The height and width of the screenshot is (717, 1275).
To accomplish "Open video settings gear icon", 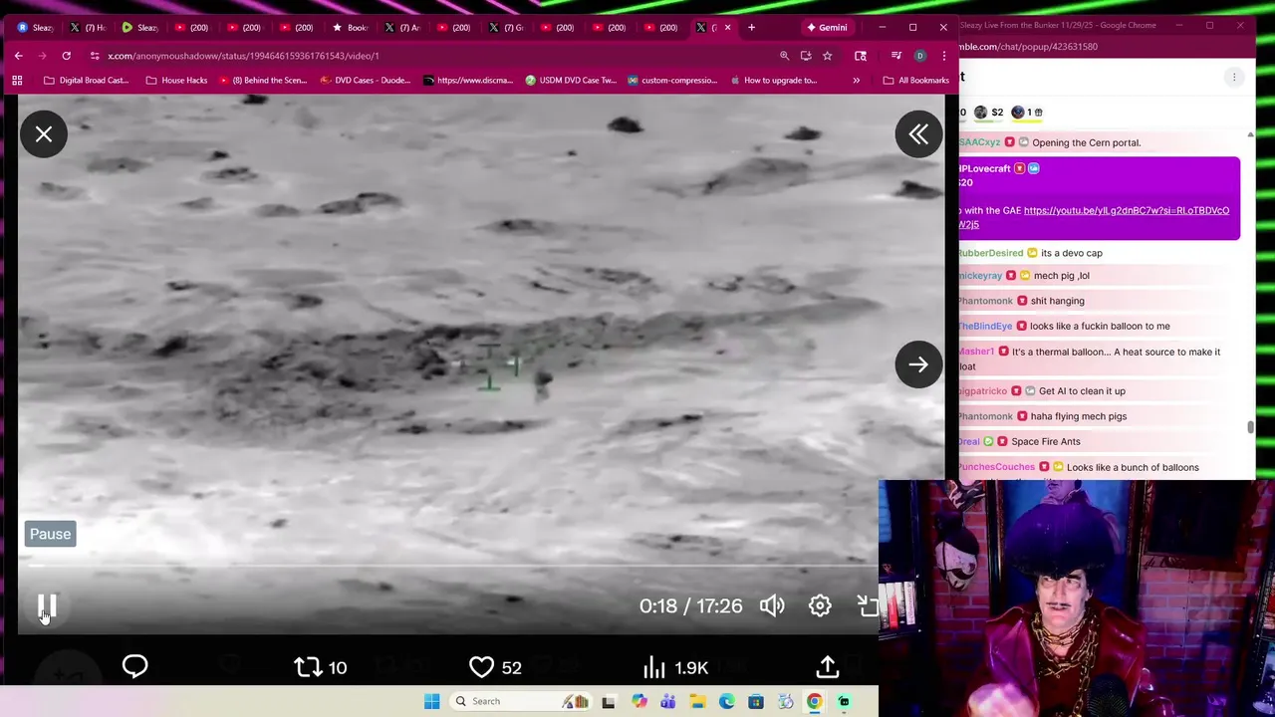I will 820,605.
